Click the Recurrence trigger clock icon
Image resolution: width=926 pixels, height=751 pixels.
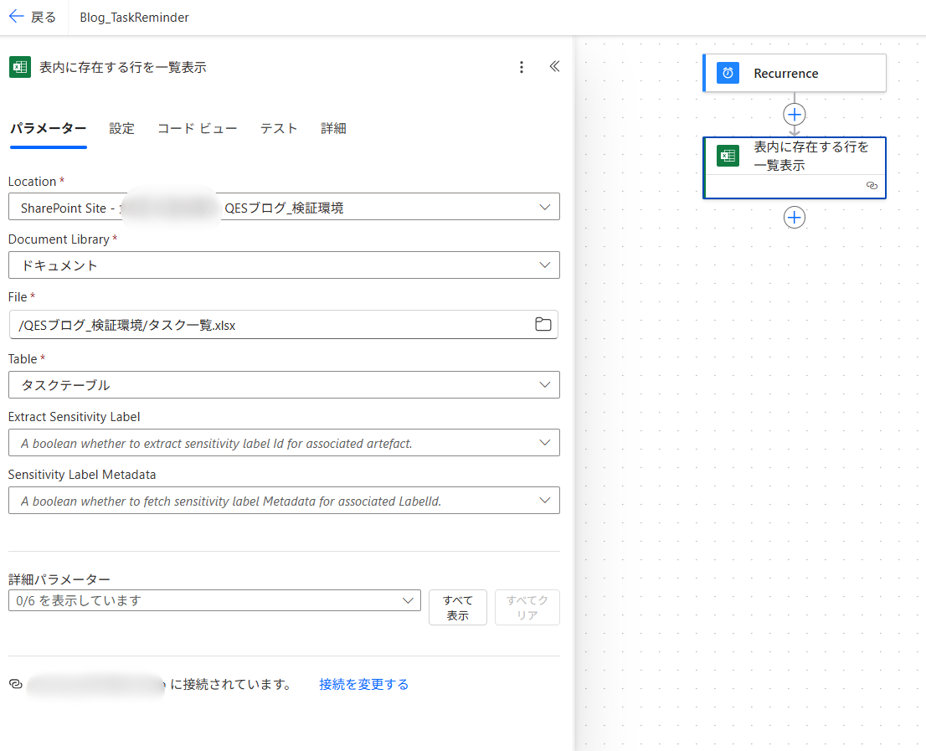(x=728, y=74)
